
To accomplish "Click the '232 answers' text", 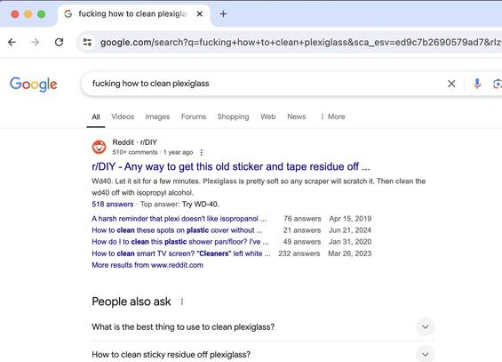I will (x=299, y=253).
